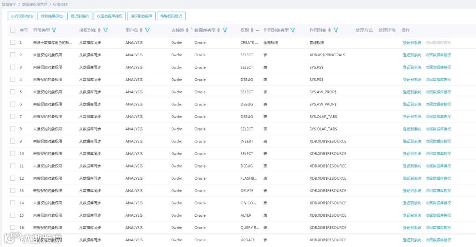Click the 全局权限 cell in row 1
The image size is (476, 247).
coord(271,43)
